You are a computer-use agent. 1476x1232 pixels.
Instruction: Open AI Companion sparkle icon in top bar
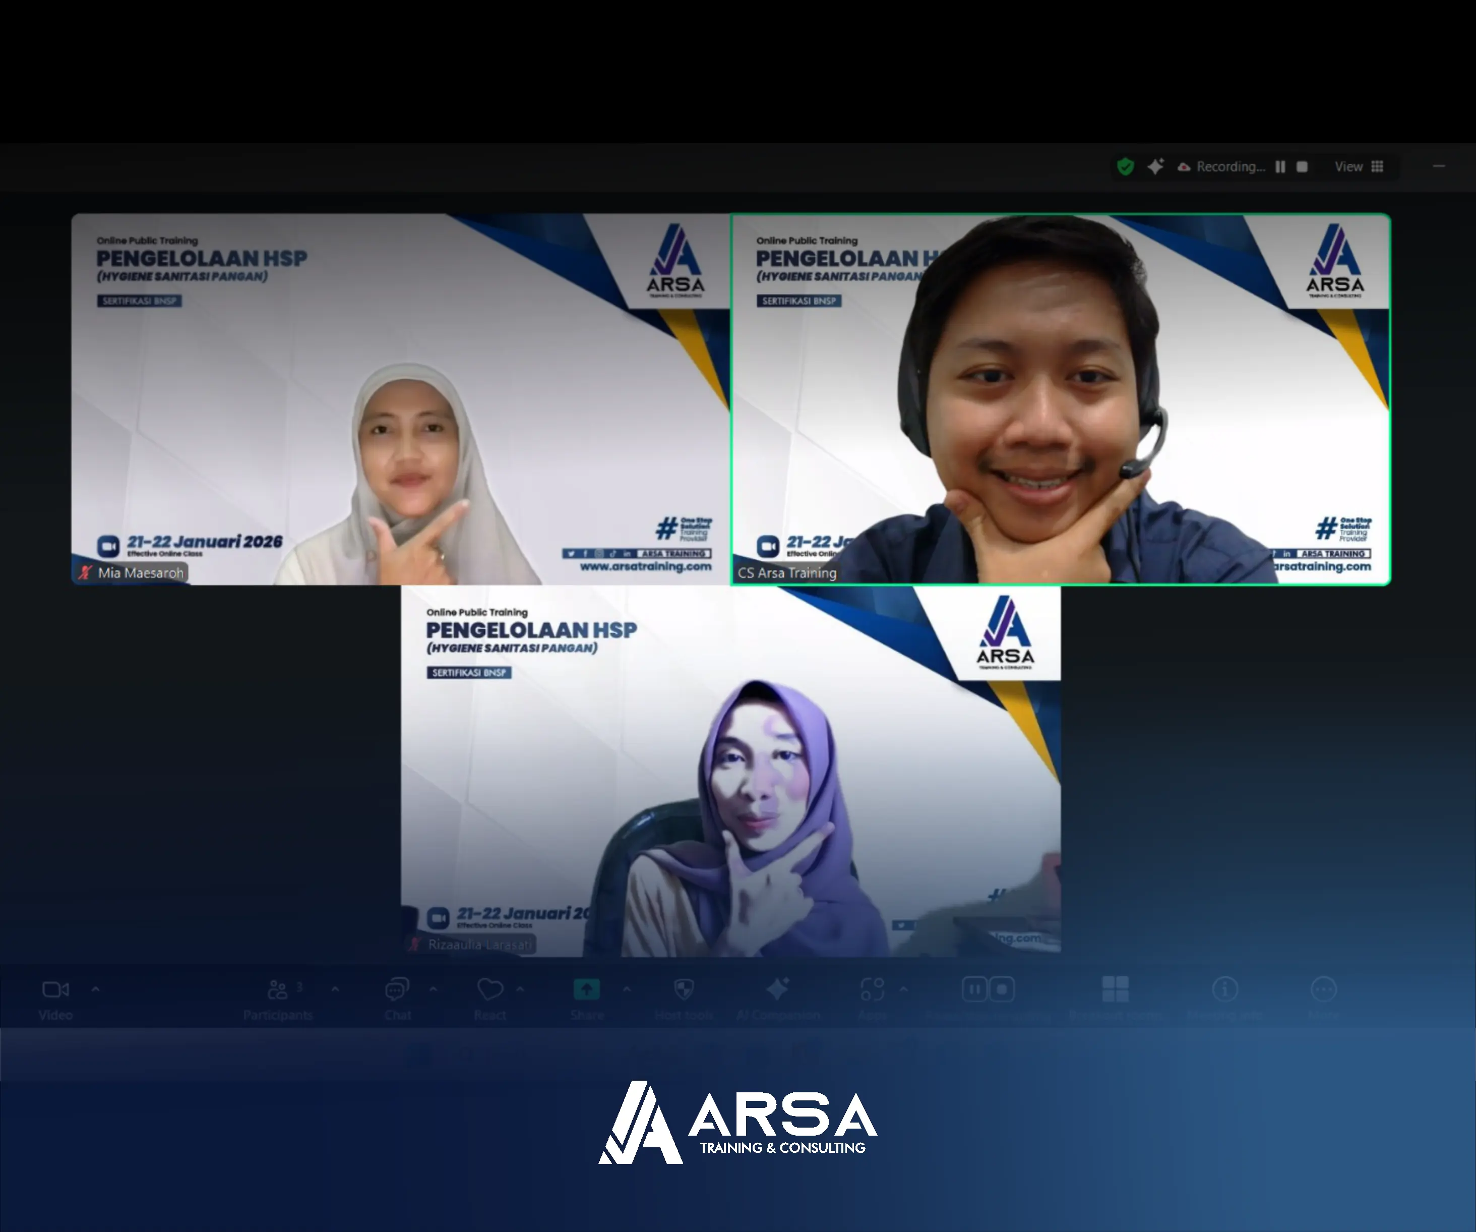pos(1155,166)
